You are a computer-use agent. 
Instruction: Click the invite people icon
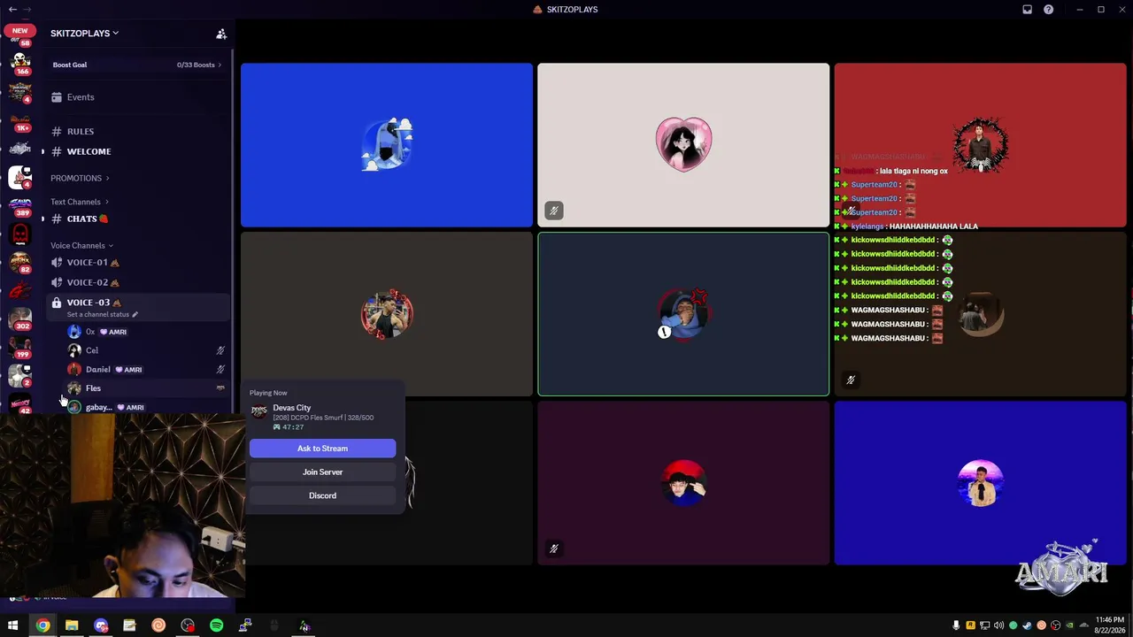pos(221,34)
